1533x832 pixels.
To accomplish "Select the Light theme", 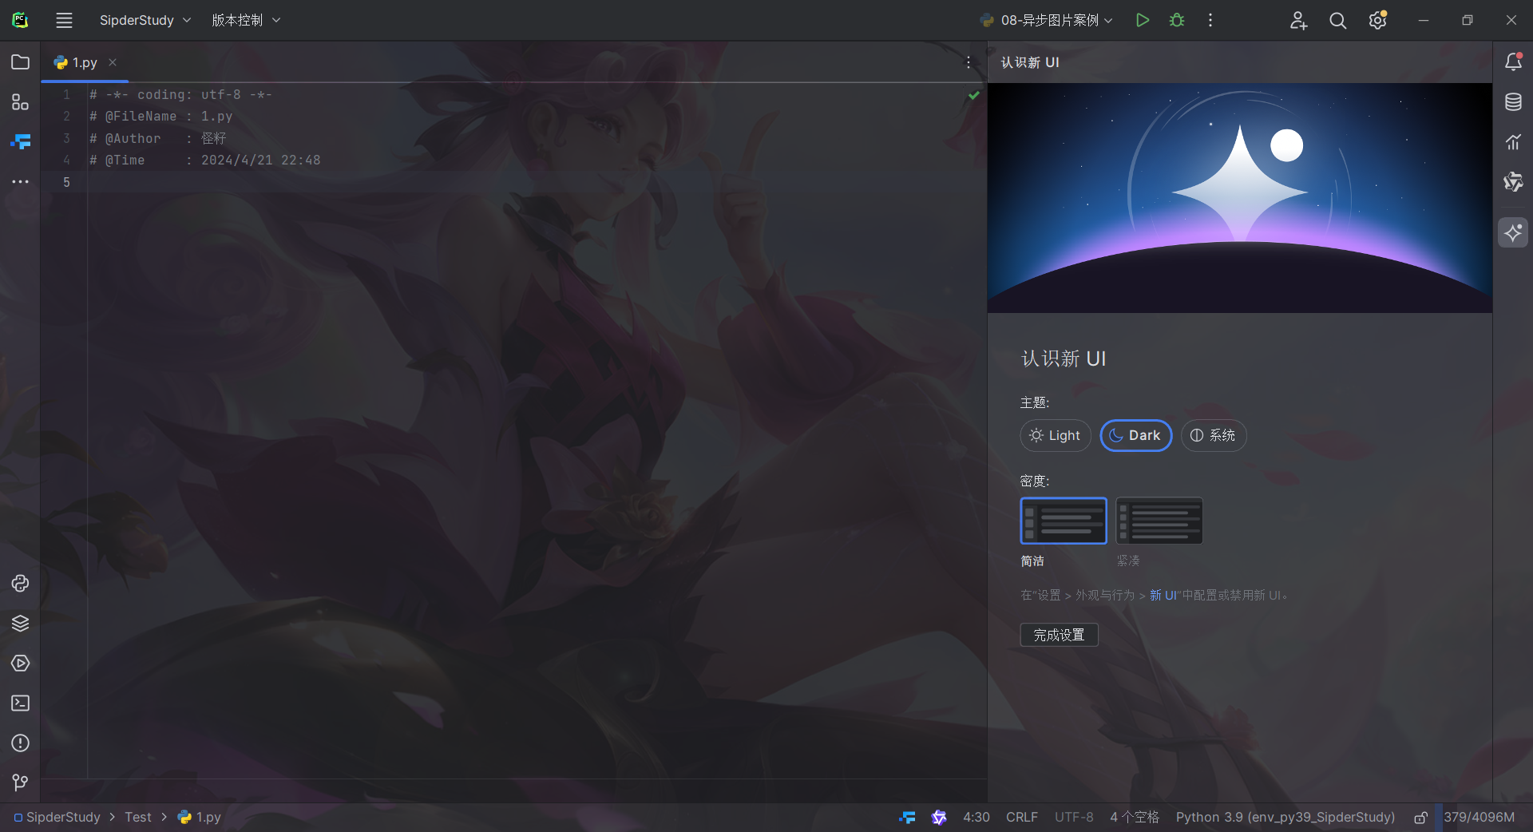I will [x=1055, y=435].
